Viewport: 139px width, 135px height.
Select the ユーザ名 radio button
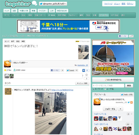105,89
